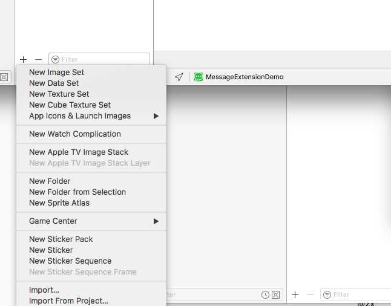Click the green MessageExtensionDemo app icon

199,77
